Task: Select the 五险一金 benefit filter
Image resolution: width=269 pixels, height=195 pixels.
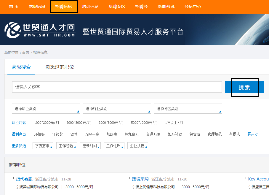Action: tap(92, 134)
